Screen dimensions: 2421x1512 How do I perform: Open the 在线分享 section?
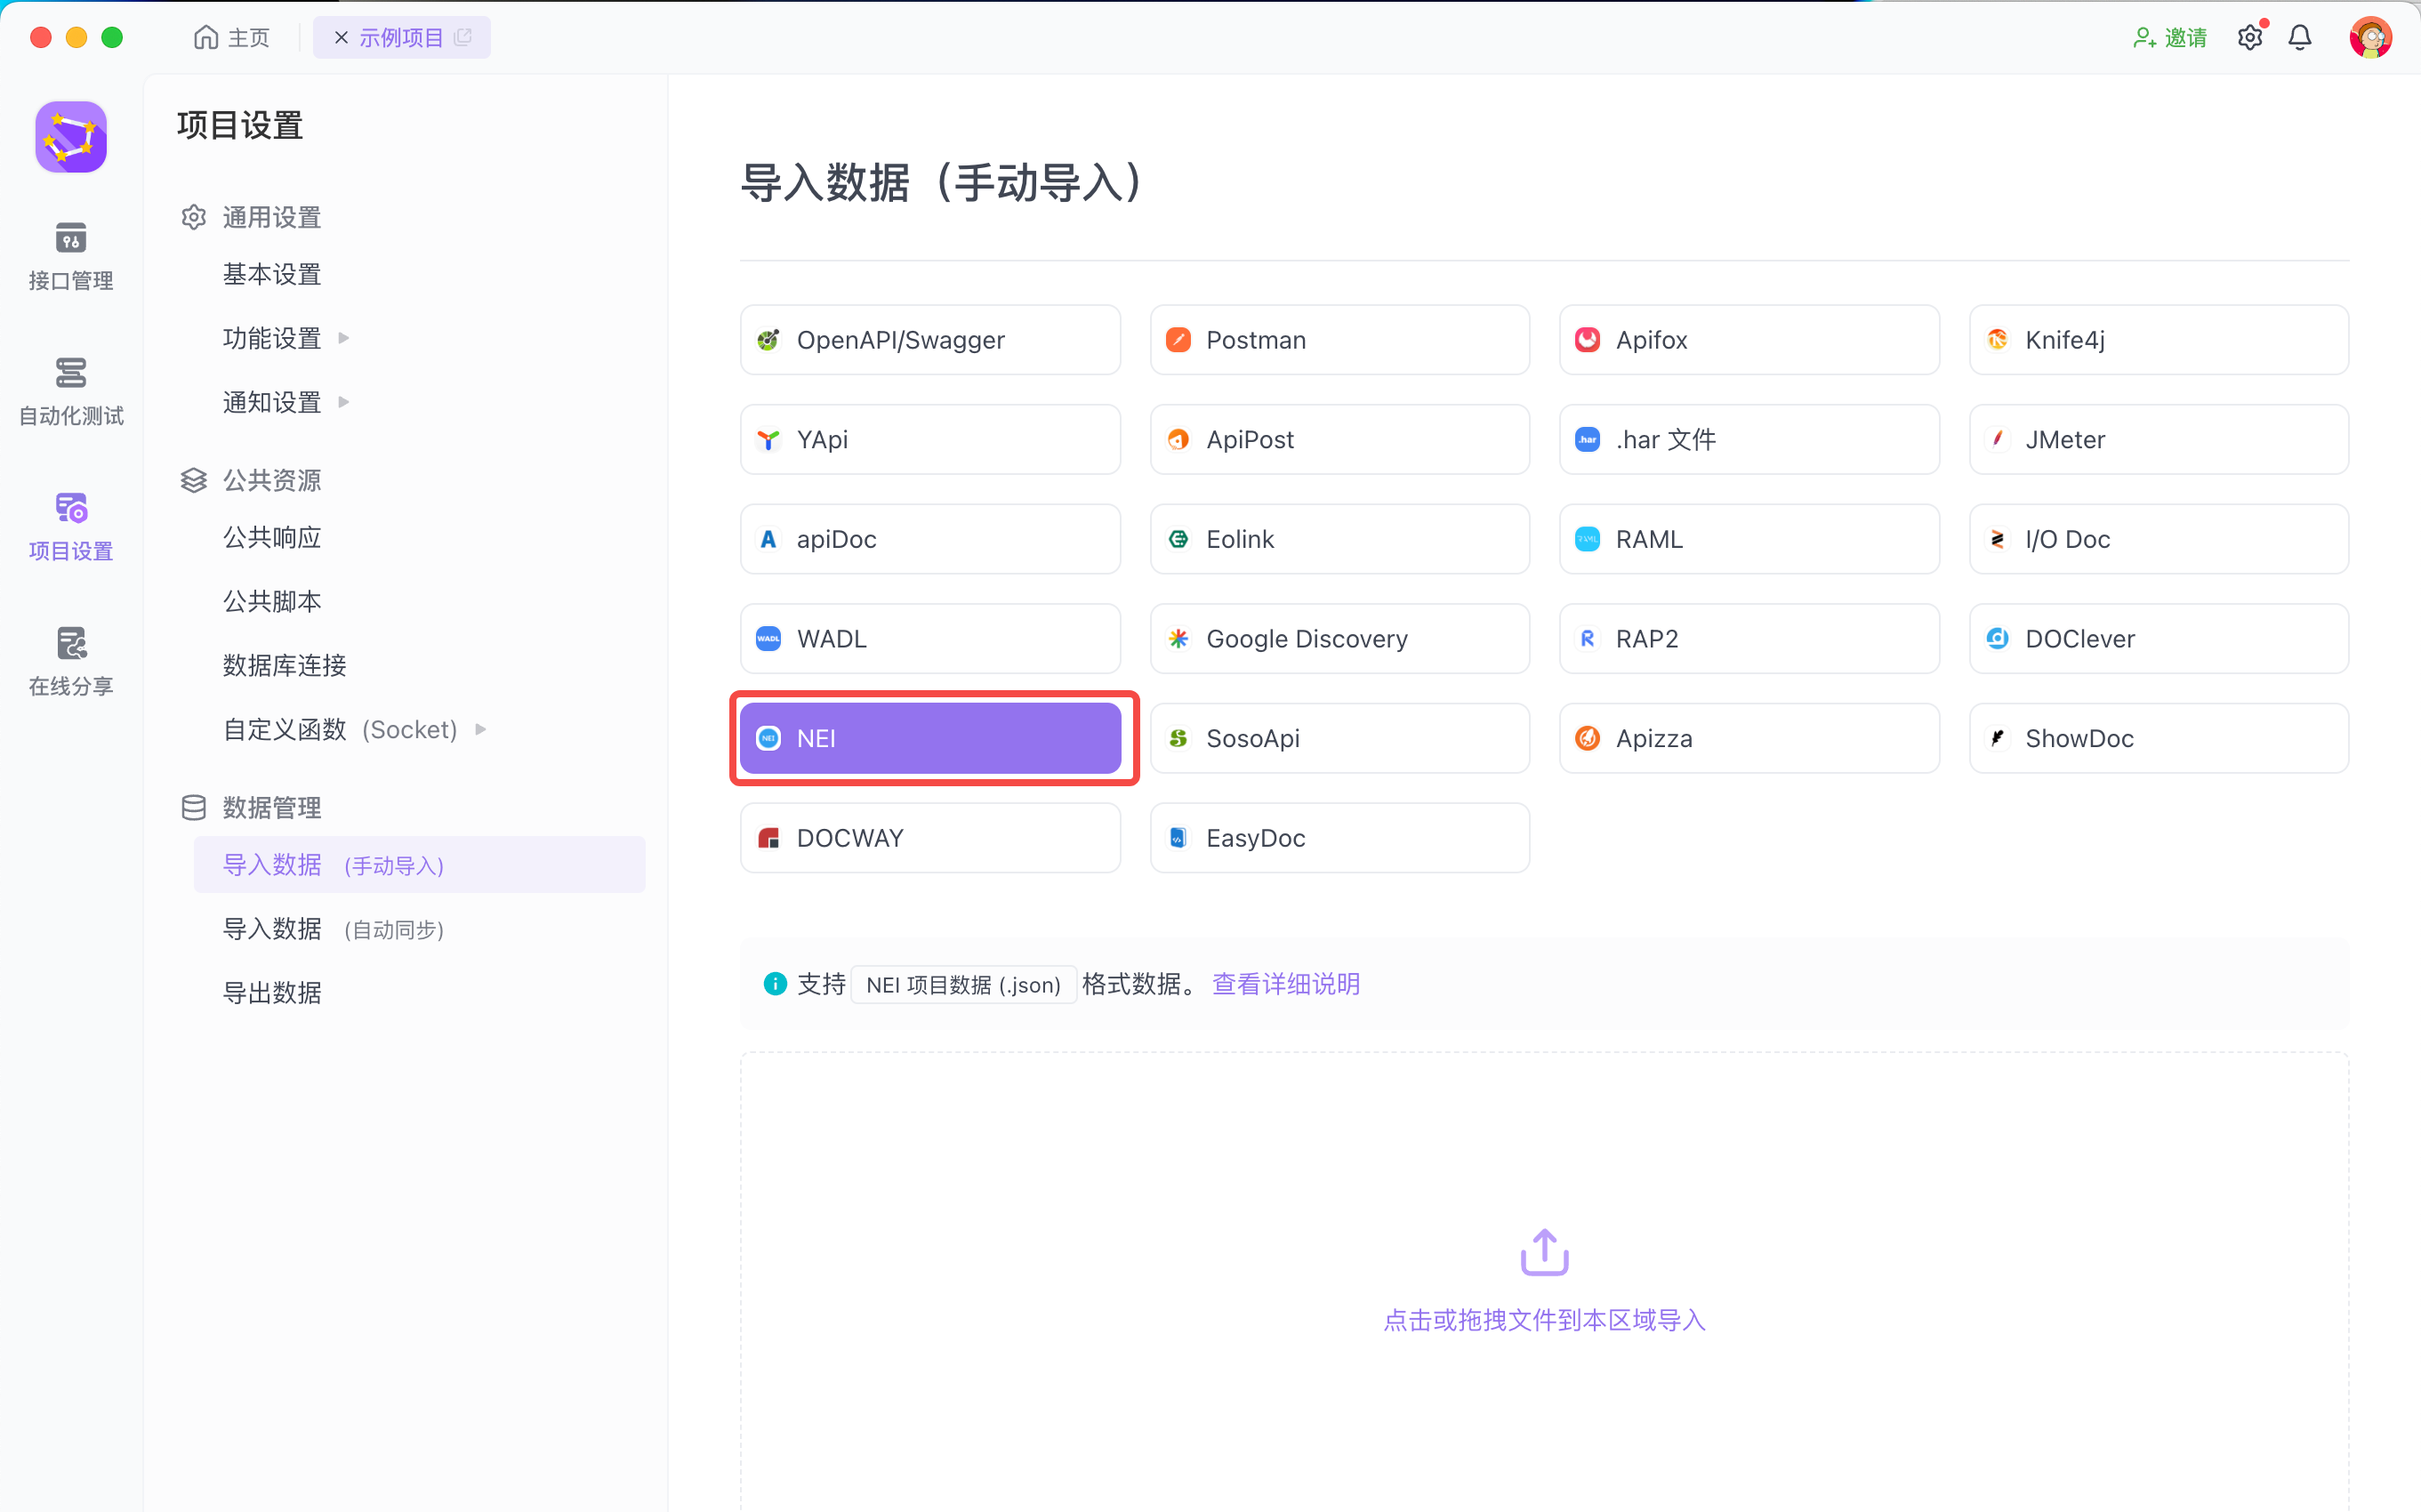point(70,662)
